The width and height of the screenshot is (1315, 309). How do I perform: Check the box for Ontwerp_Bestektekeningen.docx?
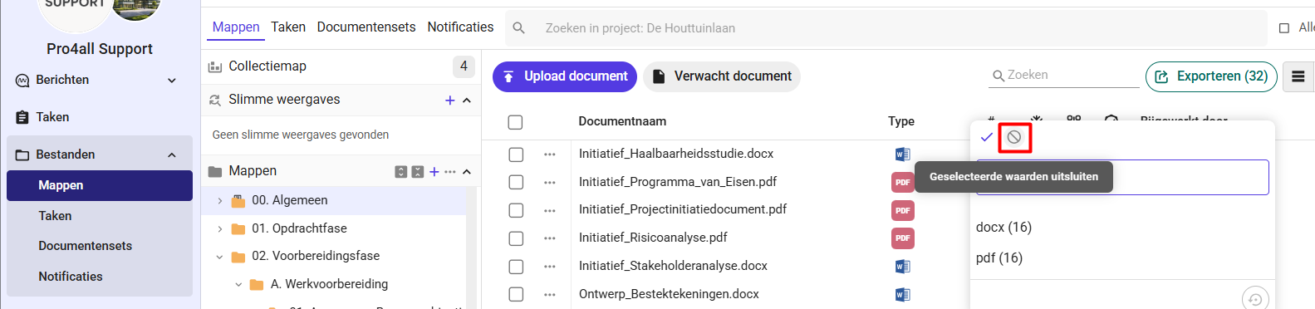pyautogui.click(x=516, y=294)
